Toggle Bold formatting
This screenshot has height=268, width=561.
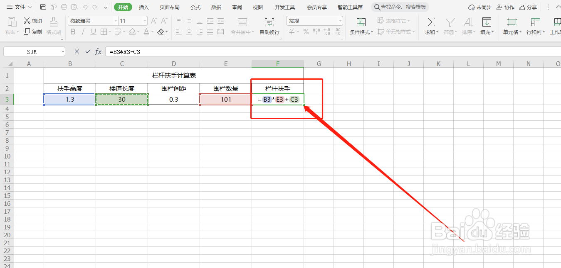tap(73, 32)
